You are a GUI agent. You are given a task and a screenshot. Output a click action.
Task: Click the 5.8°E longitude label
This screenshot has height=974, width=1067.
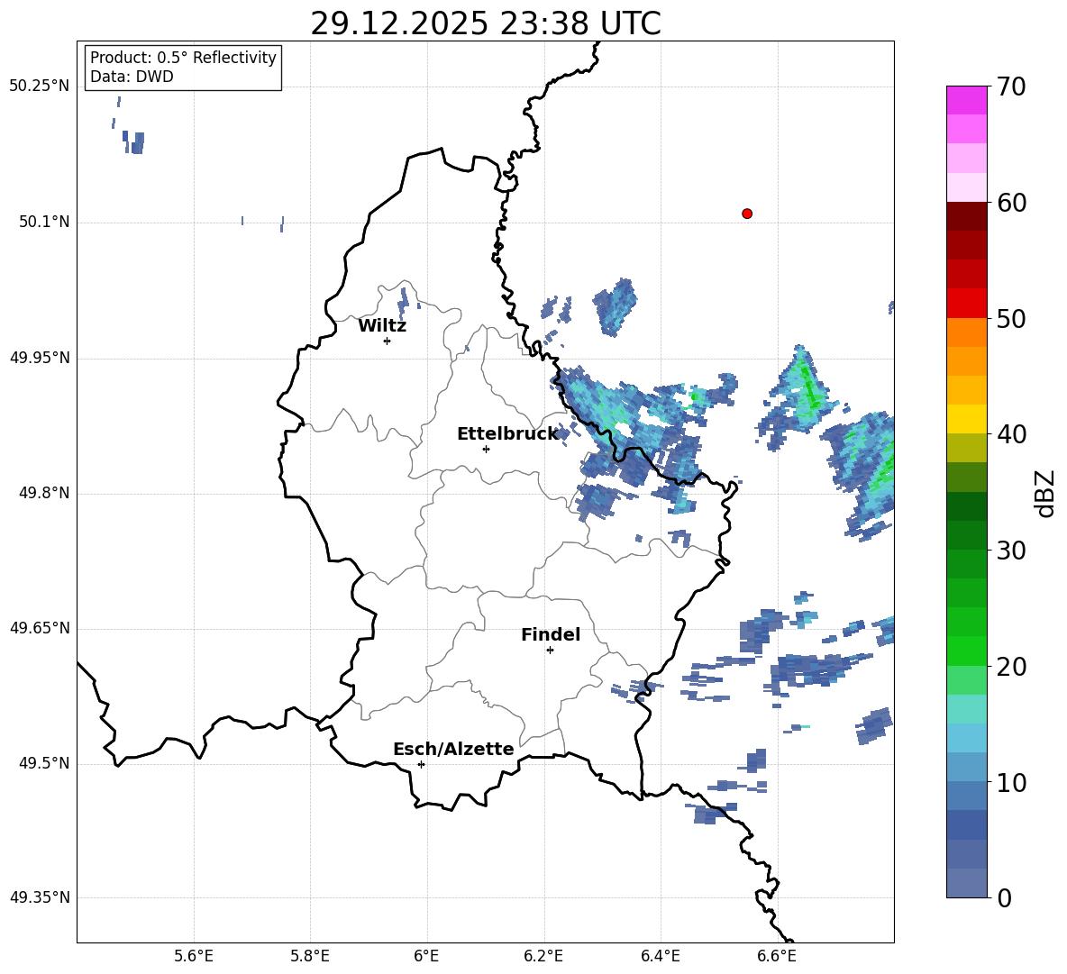point(310,956)
